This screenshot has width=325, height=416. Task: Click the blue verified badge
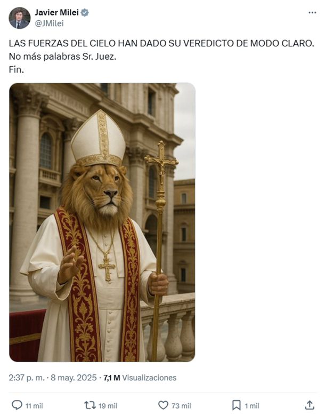click(x=85, y=12)
